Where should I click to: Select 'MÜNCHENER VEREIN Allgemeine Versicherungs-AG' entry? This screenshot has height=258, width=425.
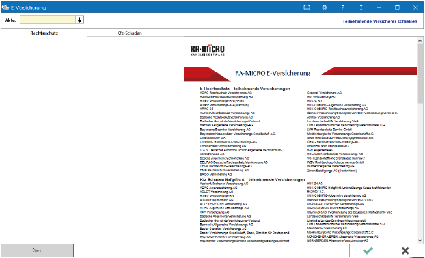[342, 236]
